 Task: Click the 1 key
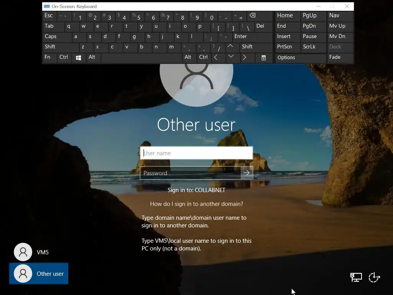click(79, 16)
